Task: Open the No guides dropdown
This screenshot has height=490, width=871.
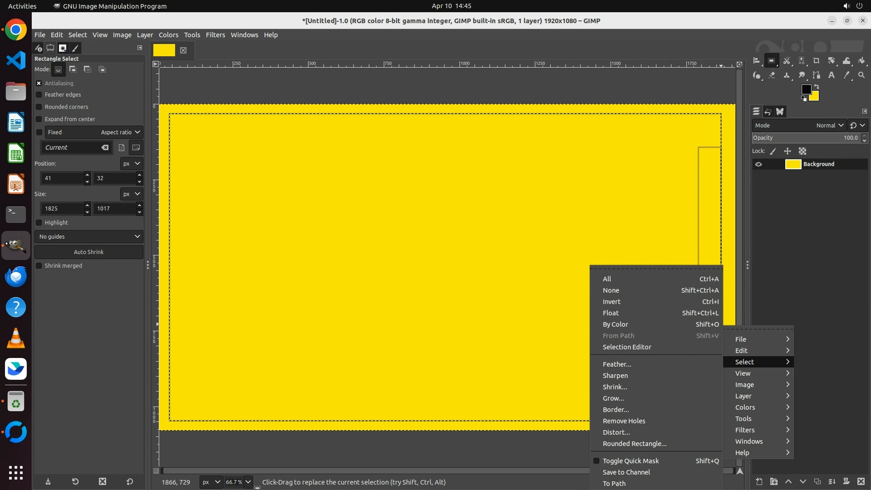Action: [x=89, y=236]
